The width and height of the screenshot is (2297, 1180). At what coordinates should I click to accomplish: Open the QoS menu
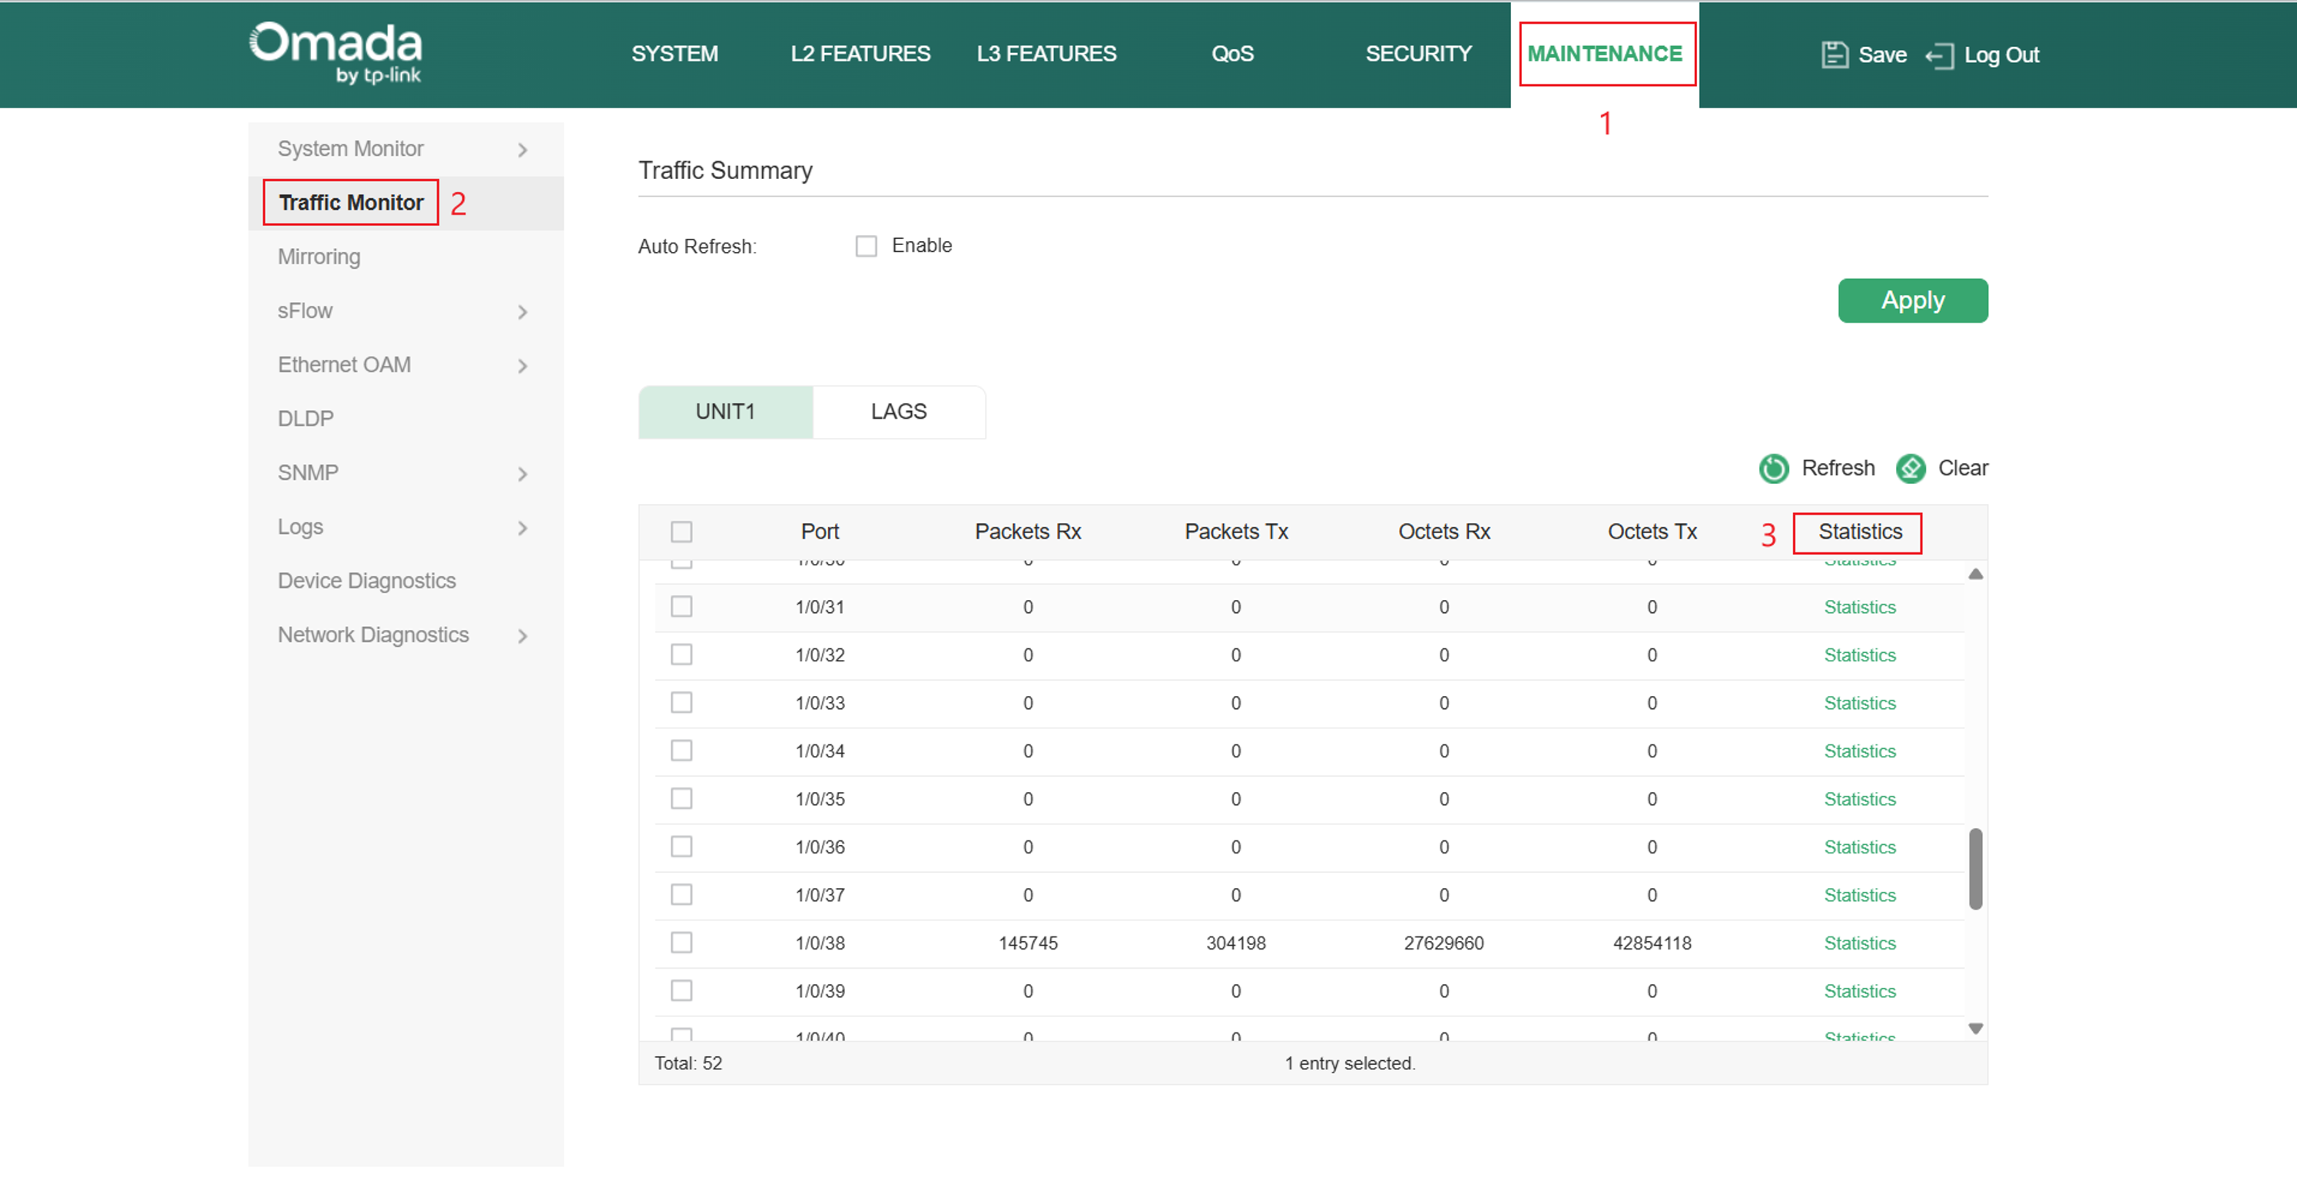coord(1232,55)
